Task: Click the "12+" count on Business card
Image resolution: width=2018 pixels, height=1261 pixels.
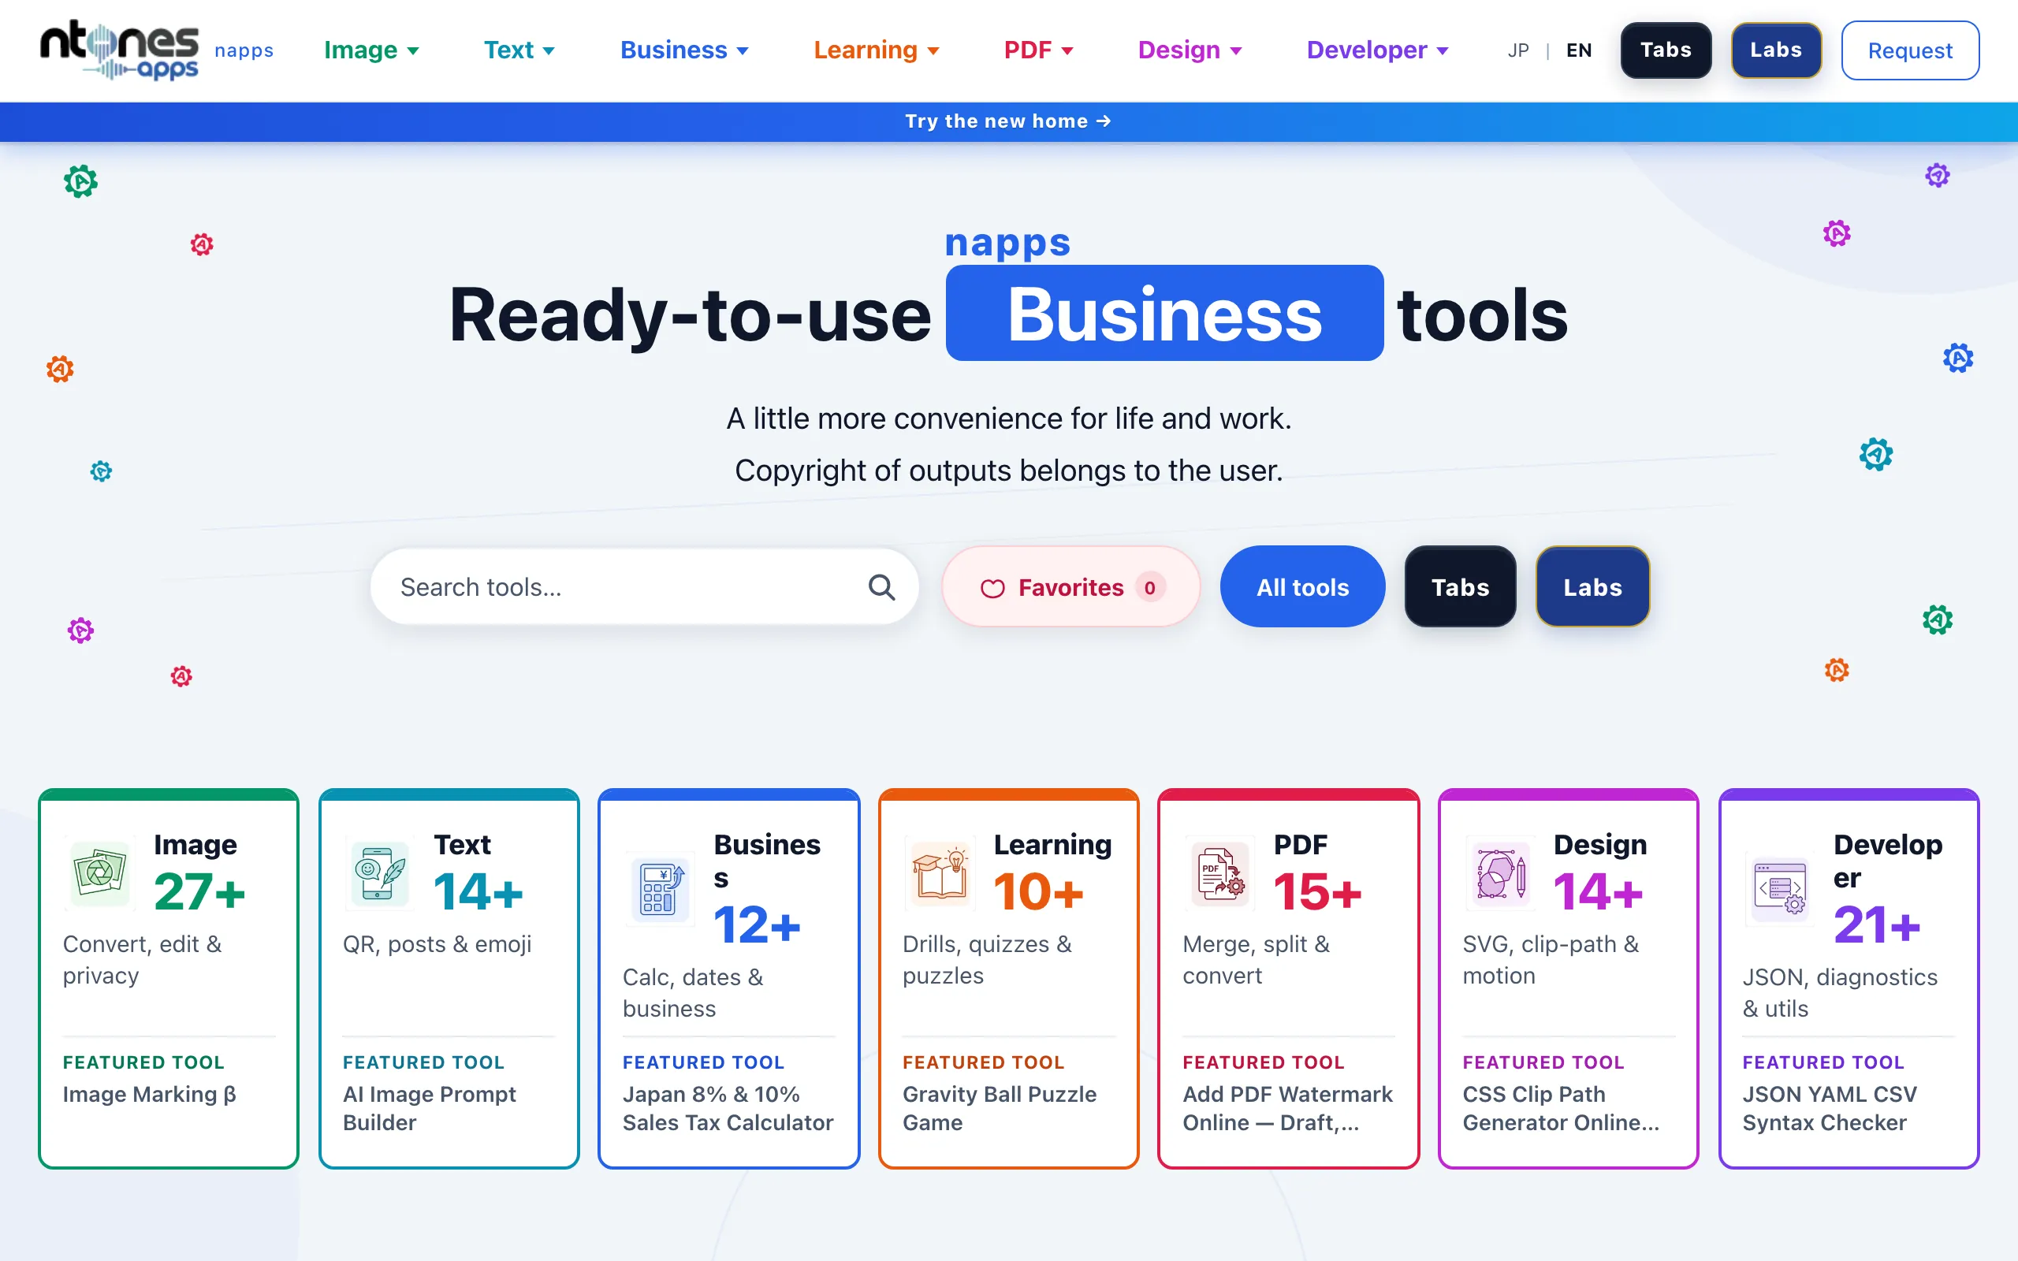Action: coord(758,925)
